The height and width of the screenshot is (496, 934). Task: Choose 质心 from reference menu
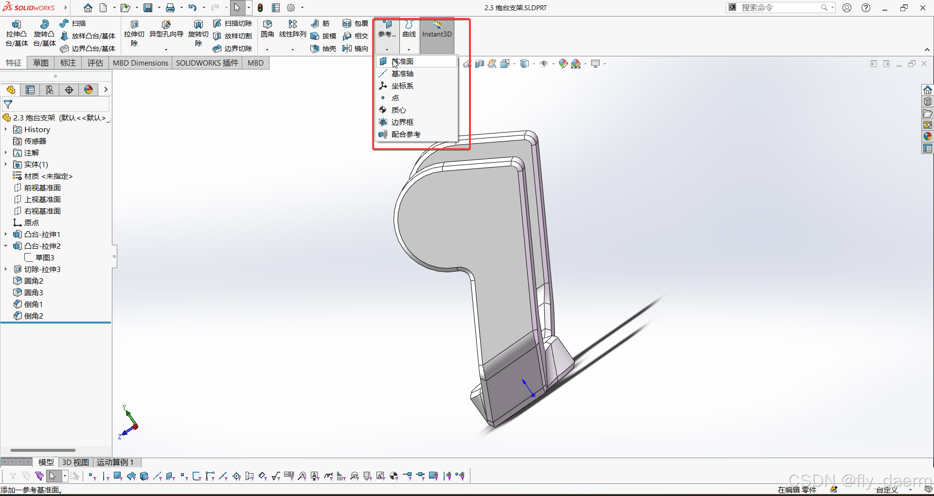pyautogui.click(x=417, y=110)
